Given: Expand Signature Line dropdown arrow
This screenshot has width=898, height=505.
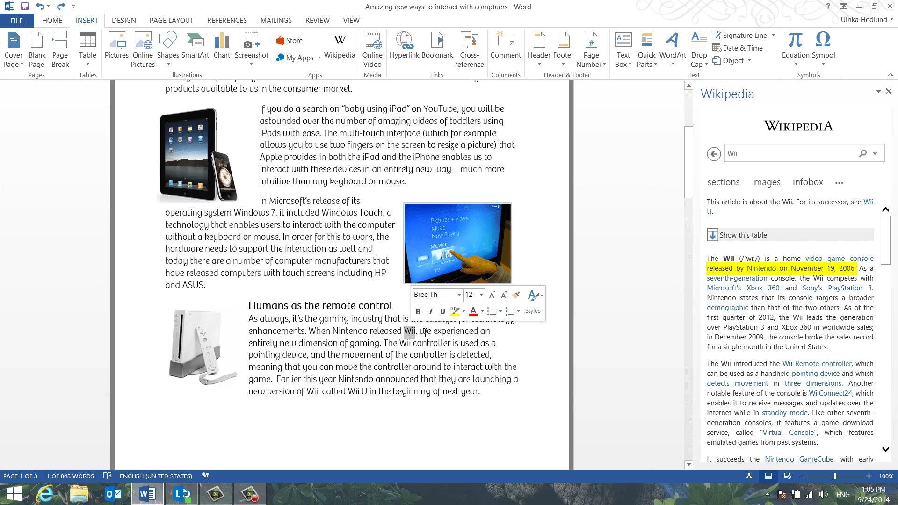Looking at the screenshot, I should 773,35.
